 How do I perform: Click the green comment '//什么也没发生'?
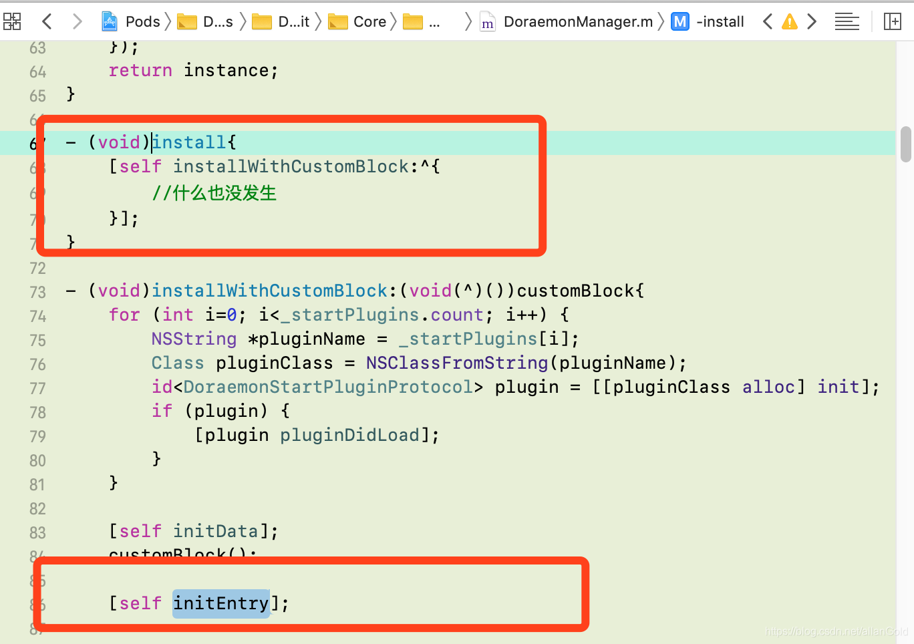click(214, 193)
